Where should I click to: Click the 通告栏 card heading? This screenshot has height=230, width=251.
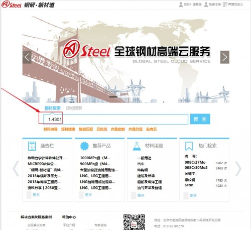47,146
